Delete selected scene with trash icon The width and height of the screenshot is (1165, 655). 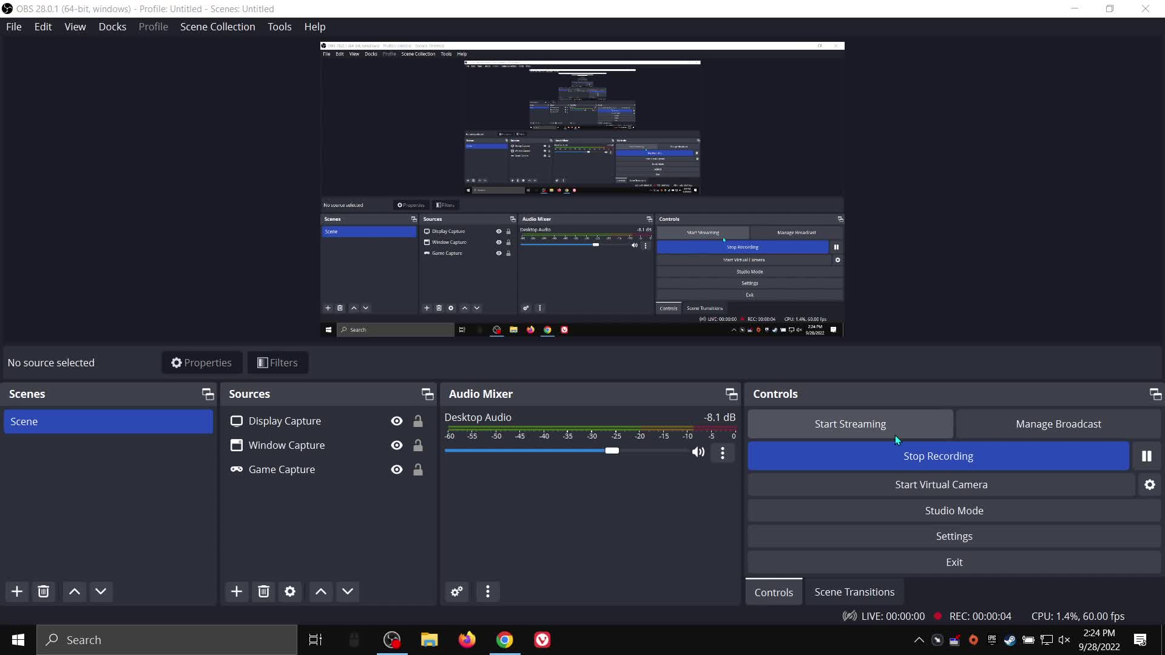pos(44,591)
